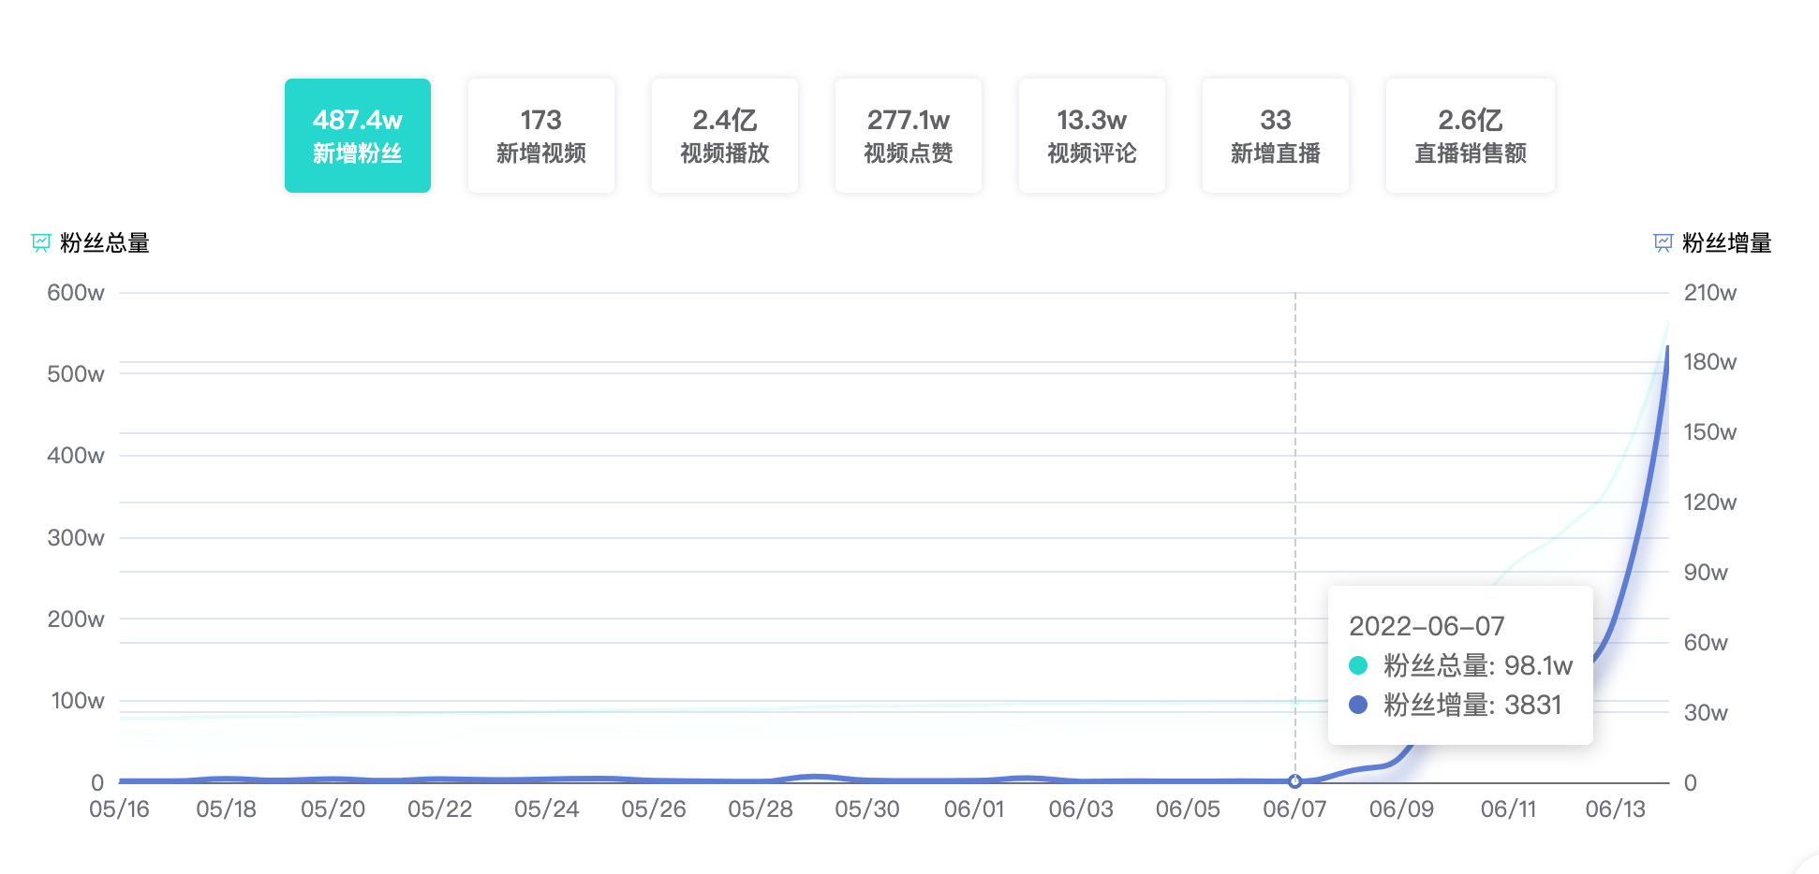Click x-axis label 05/26
The image size is (1819, 874).
click(654, 809)
